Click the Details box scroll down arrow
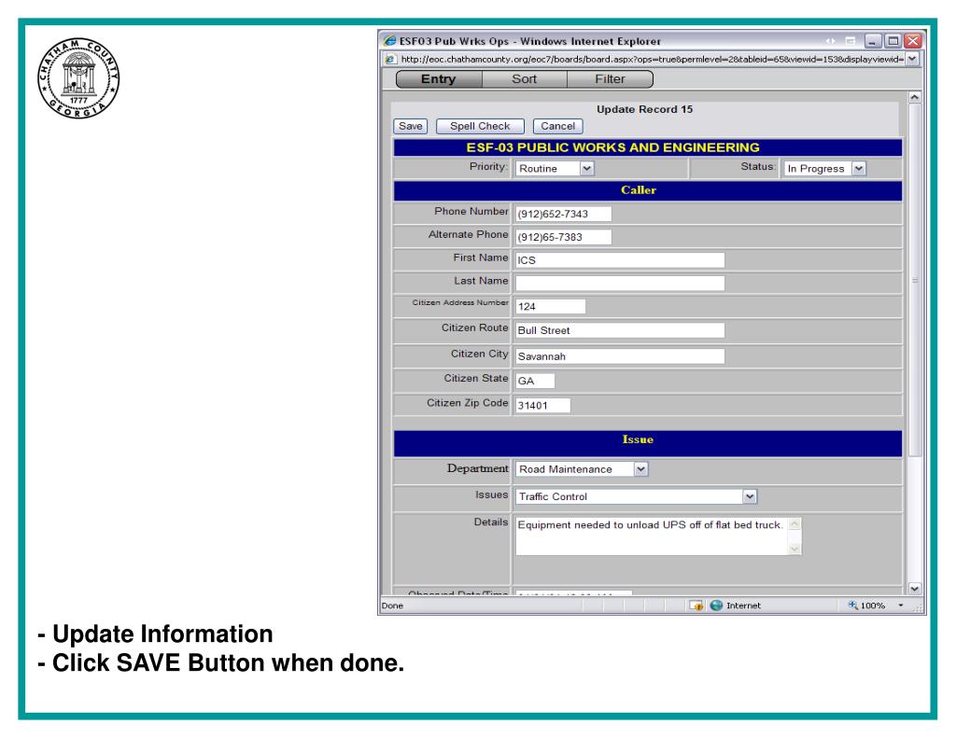The image size is (956, 738). [794, 549]
